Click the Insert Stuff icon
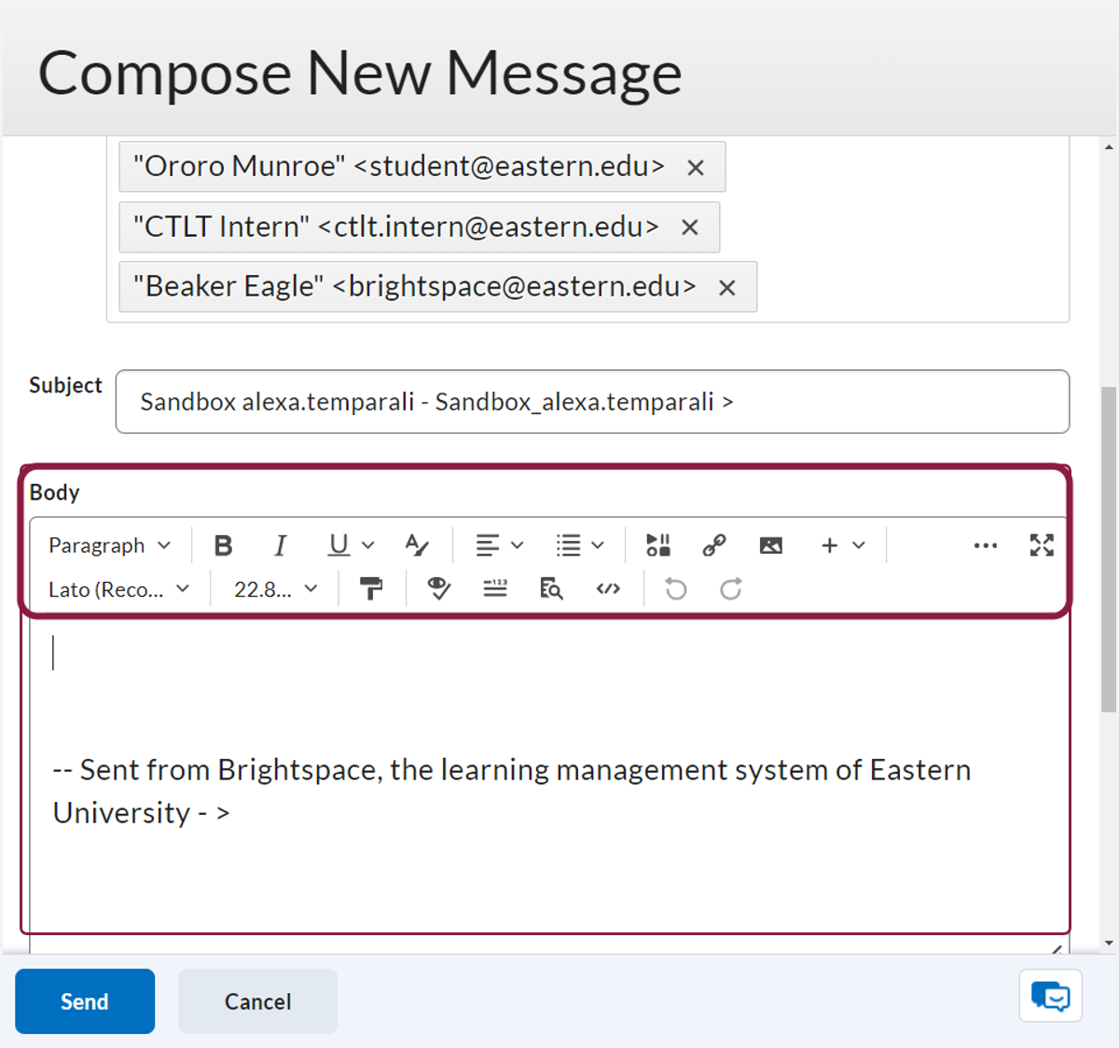This screenshot has height=1048, width=1119. click(x=658, y=545)
